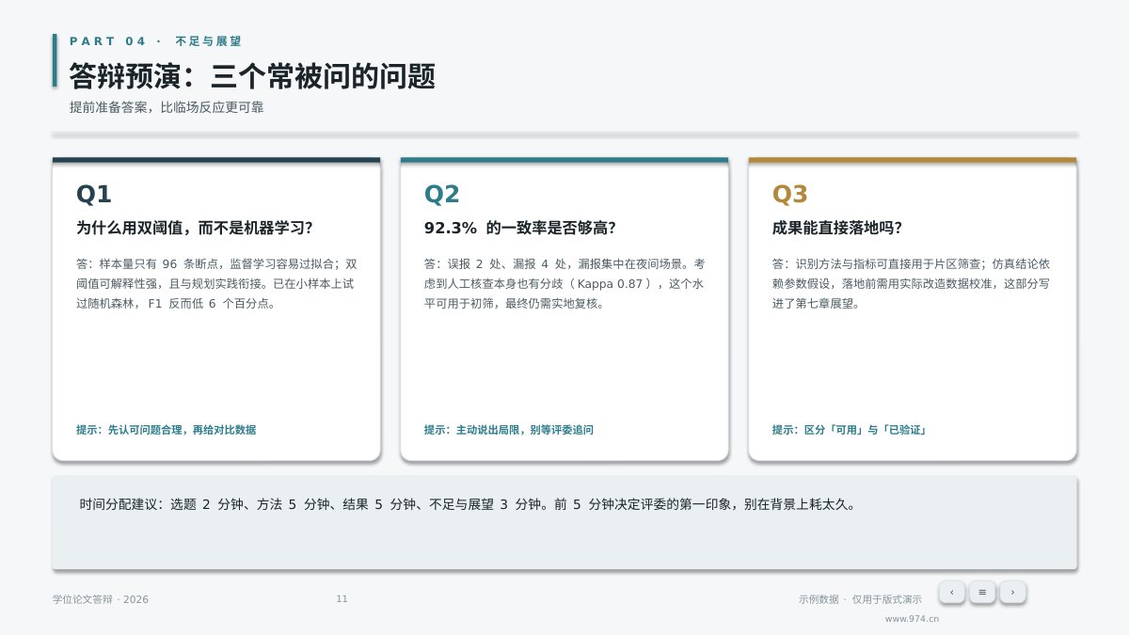This screenshot has width=1129, height=635.
Task: Click the section label PART 04 · 不足与展望
Action: pos(155,41)
